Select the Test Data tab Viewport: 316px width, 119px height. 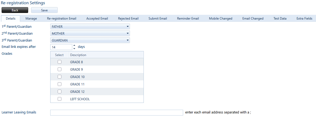coord(280,19)
